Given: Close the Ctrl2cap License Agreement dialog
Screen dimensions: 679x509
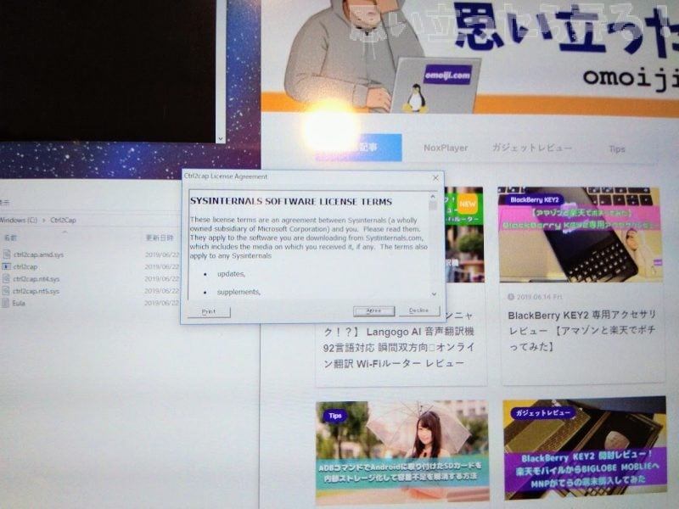Looking at the screenshot, I should point(435,177).
